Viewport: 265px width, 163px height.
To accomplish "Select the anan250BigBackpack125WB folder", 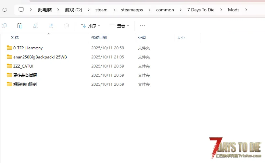I will coord(40,57).
